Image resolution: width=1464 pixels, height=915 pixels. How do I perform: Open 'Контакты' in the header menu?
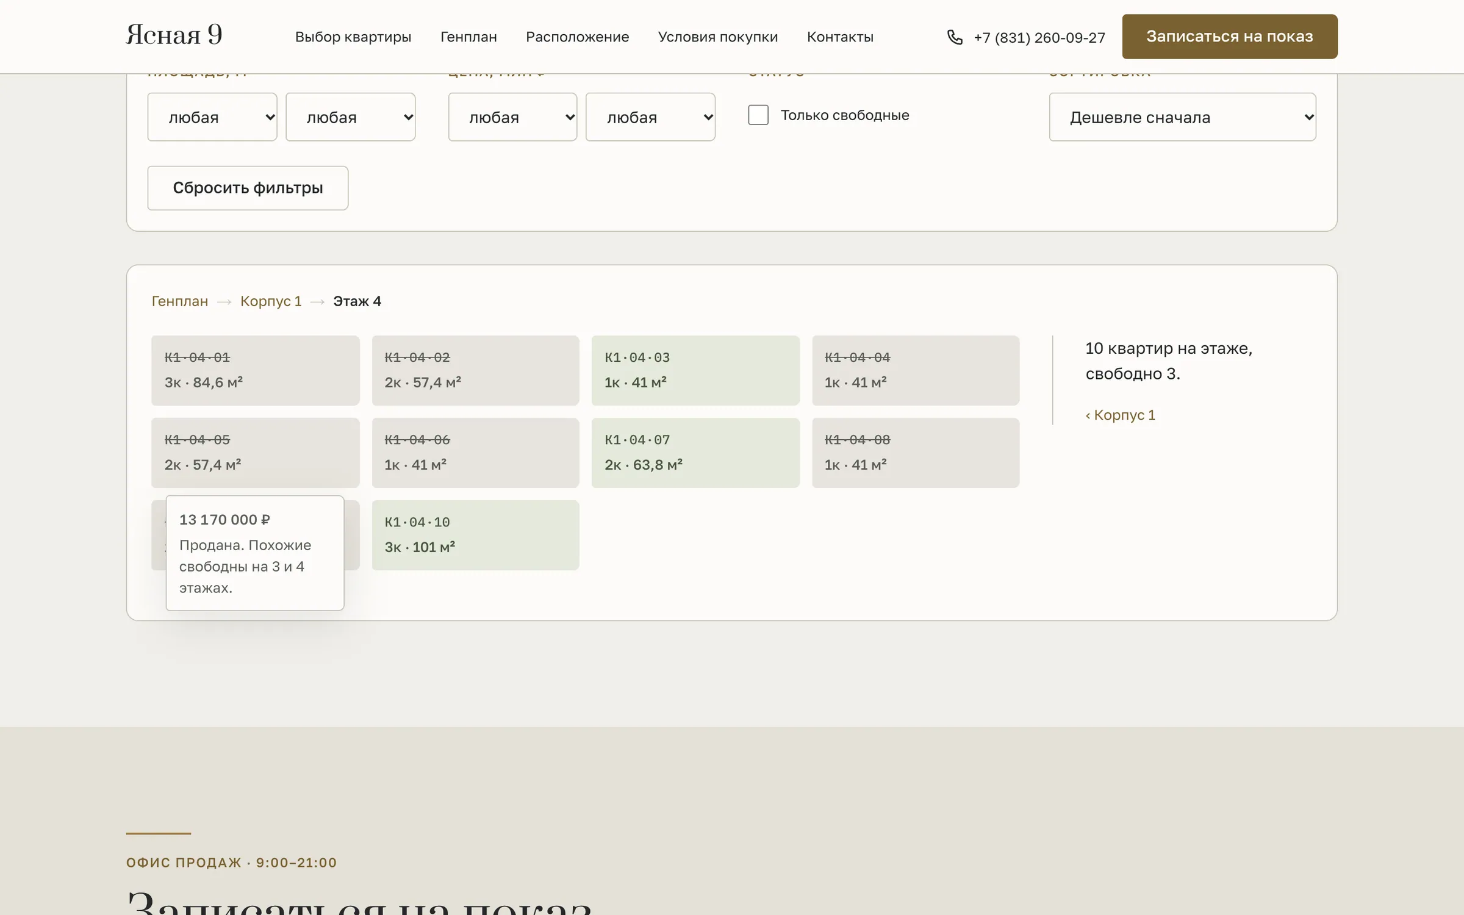tap(840, 37)
